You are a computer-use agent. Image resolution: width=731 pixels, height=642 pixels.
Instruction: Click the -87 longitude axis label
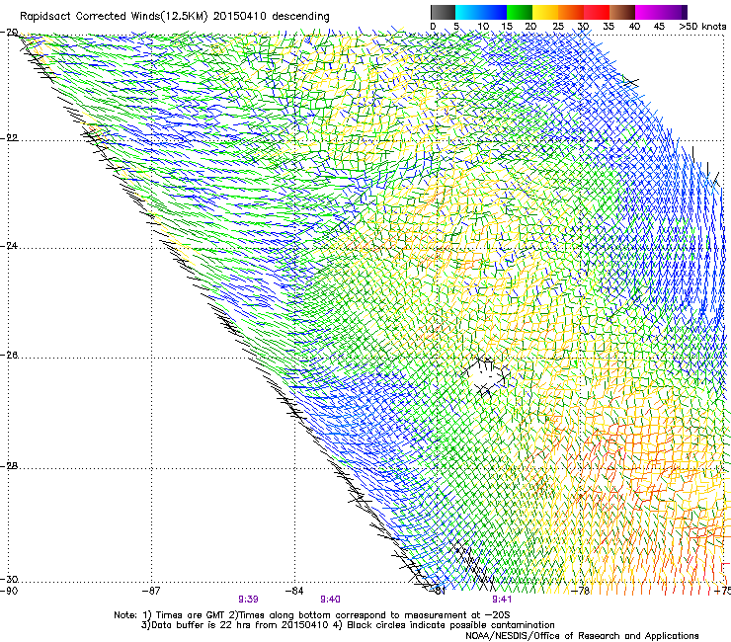(151, 591)
